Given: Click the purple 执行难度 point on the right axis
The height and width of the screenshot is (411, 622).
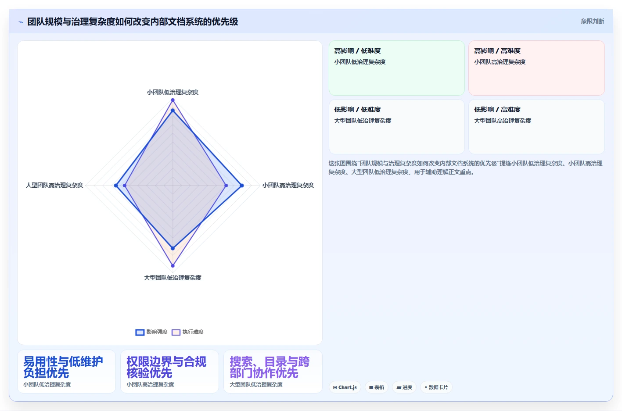Looking at the screenshot, I should tap(226, 186).
